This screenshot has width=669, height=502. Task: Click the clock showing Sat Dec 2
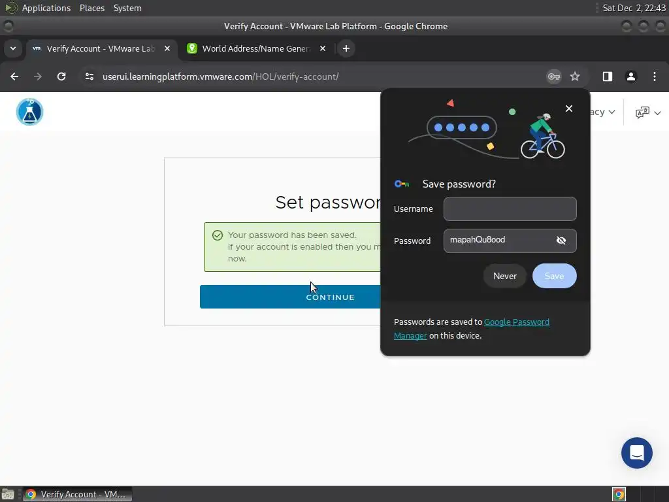coord(634,8)
